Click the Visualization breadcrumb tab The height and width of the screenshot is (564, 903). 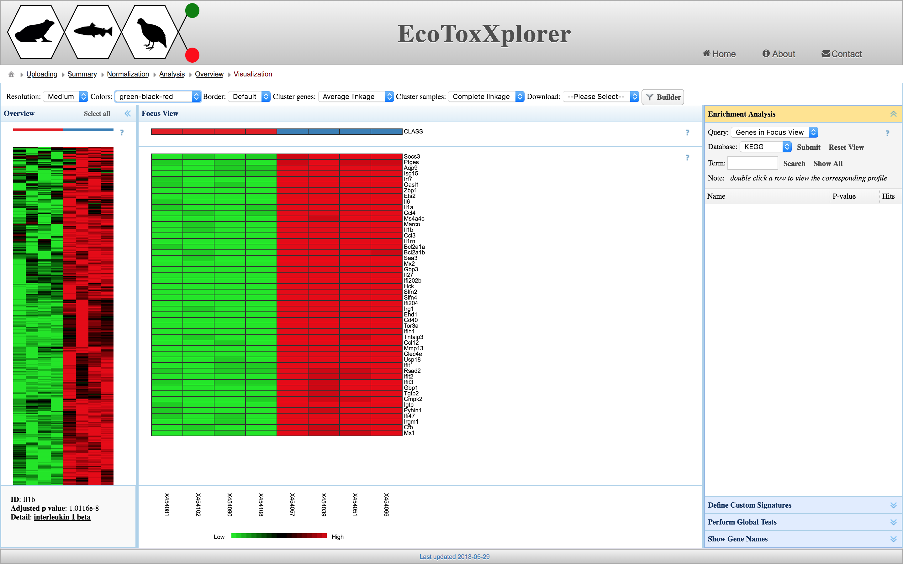(x=253, y=74)
